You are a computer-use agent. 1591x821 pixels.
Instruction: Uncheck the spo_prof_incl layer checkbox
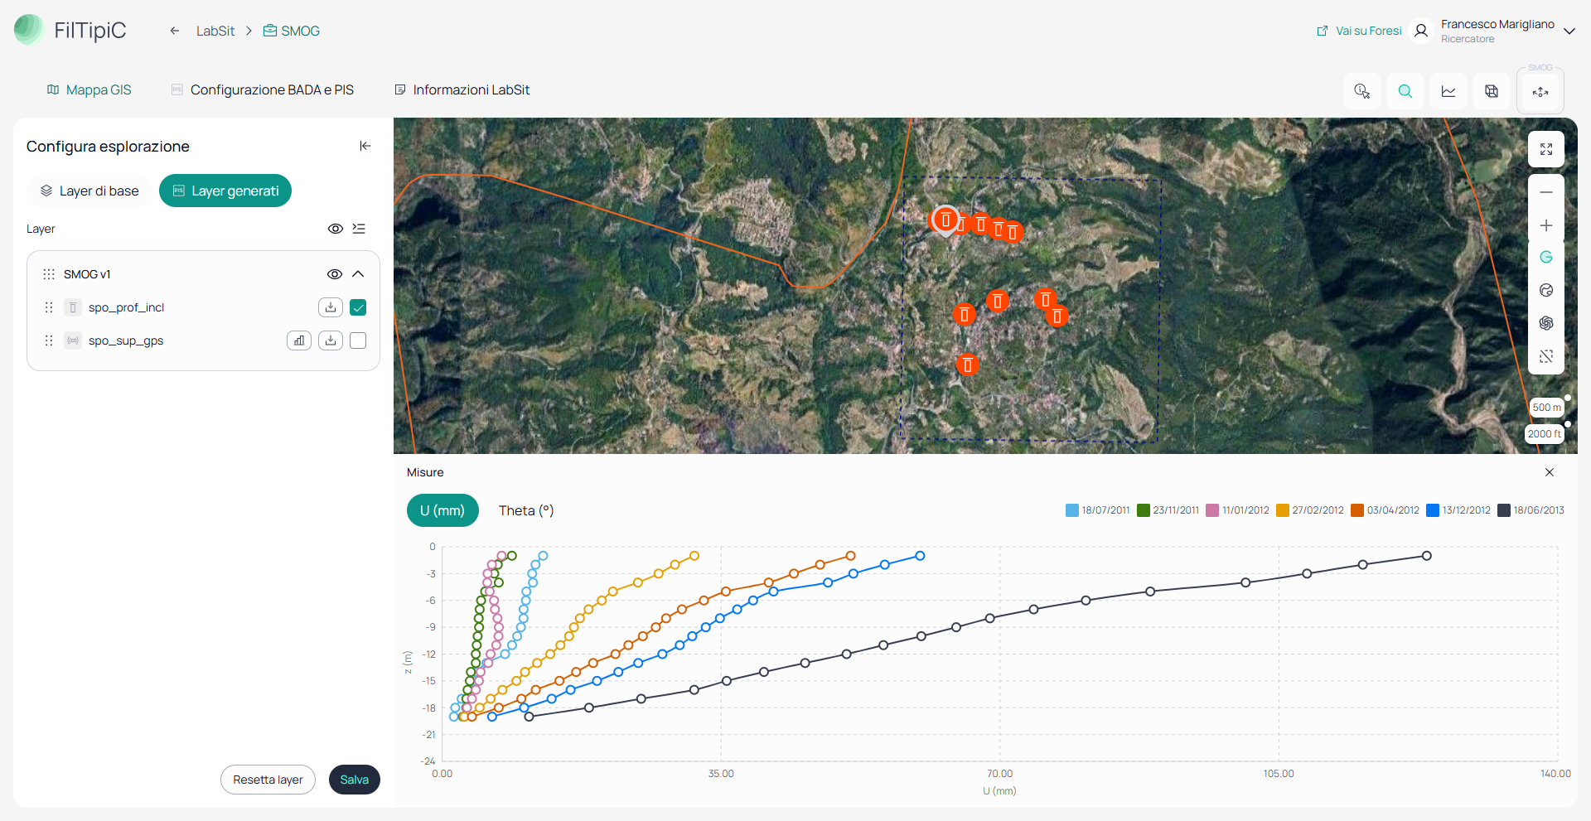pyautogui.click(x=358, y=307)
